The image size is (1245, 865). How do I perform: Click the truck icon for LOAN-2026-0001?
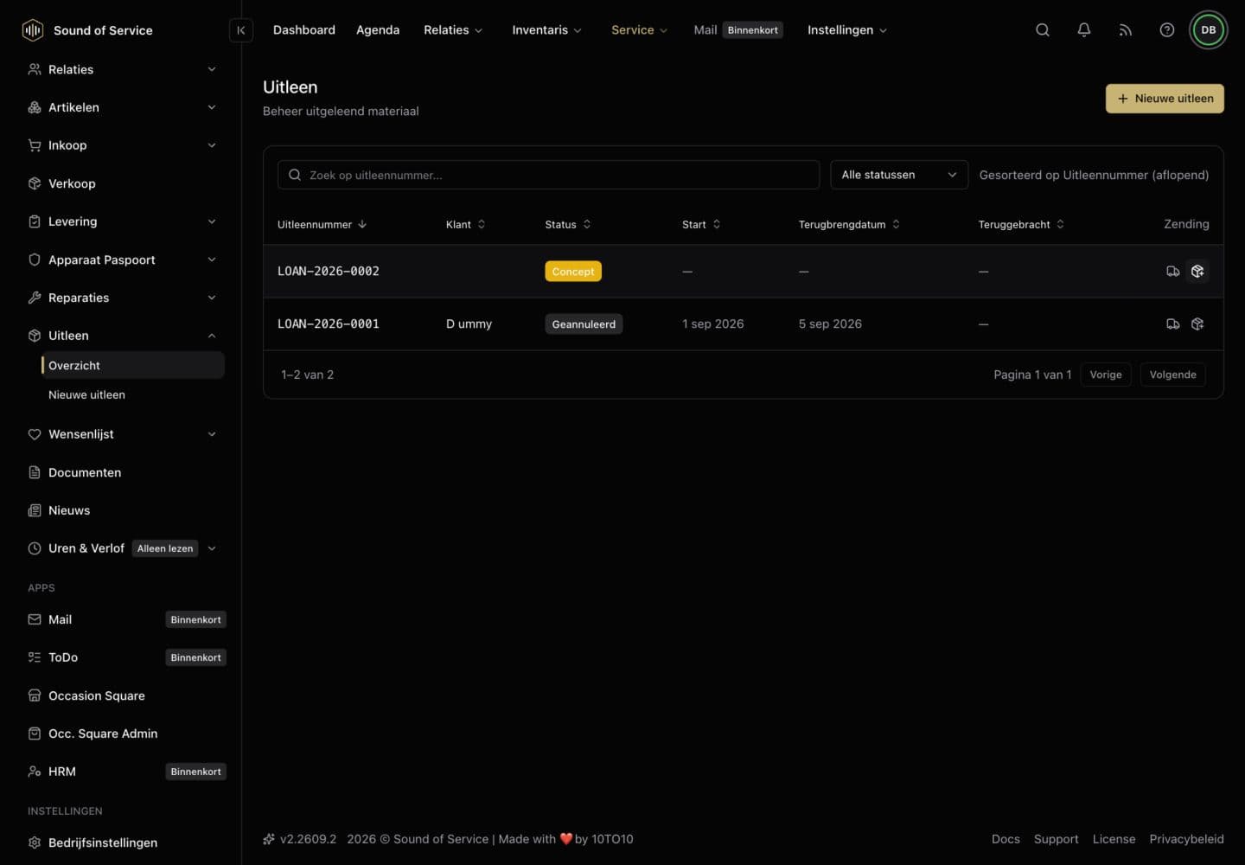click(x=1173, y=324)
